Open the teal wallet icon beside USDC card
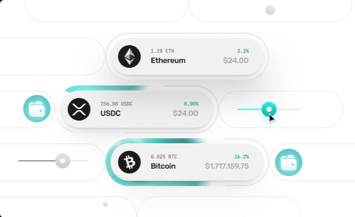 coord(37,108)
